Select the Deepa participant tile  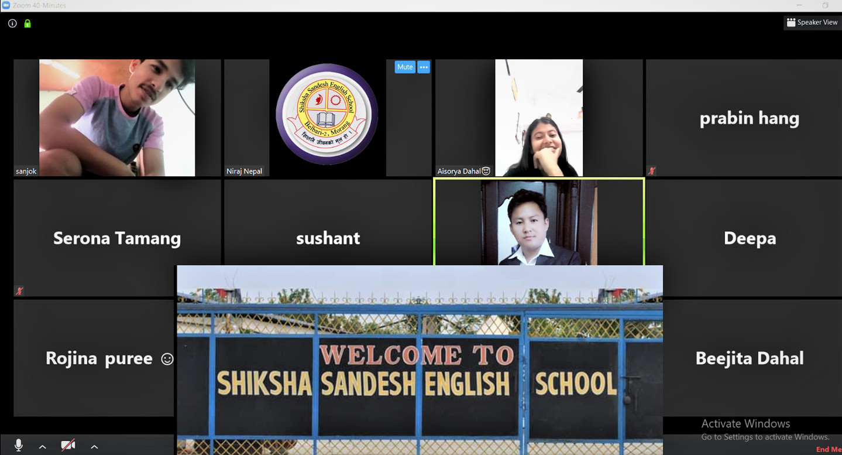point(749,238)
